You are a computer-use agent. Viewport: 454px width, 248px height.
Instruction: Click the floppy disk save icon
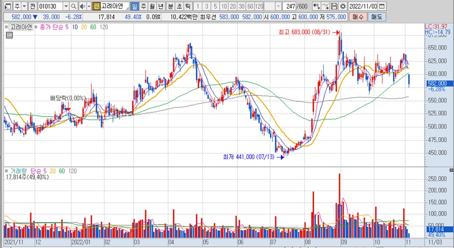[x=334, y=6]
